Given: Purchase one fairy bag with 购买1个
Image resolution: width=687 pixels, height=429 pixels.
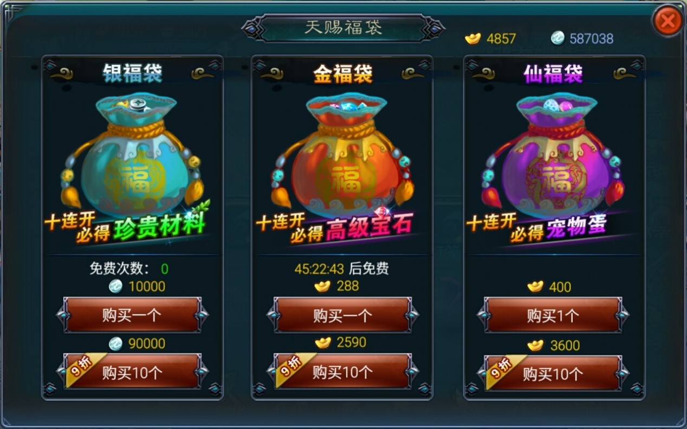Looking at the screenshot, I should pyautogui.click(x=553, y=315).
